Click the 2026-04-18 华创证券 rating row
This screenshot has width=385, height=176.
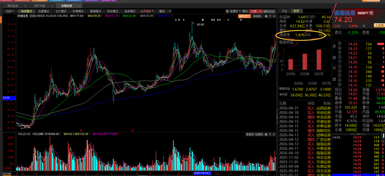point(305,113)
